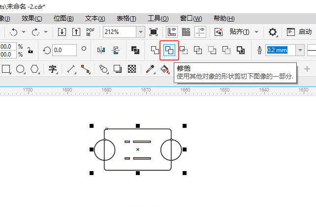Viewport: 316px width, 207px height.
Task: Click the rotation angle field showing 0.0
Action: [x=64, y=50]
